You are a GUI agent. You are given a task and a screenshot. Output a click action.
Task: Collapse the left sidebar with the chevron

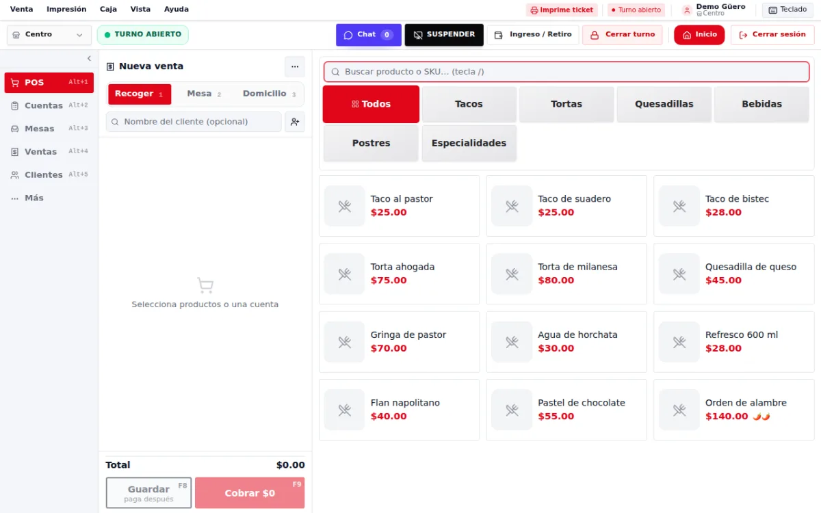coord(89,59)
